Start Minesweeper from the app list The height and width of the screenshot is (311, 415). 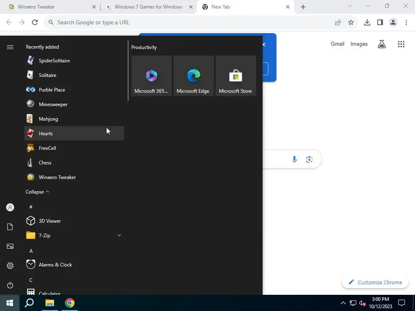point(74,104)
